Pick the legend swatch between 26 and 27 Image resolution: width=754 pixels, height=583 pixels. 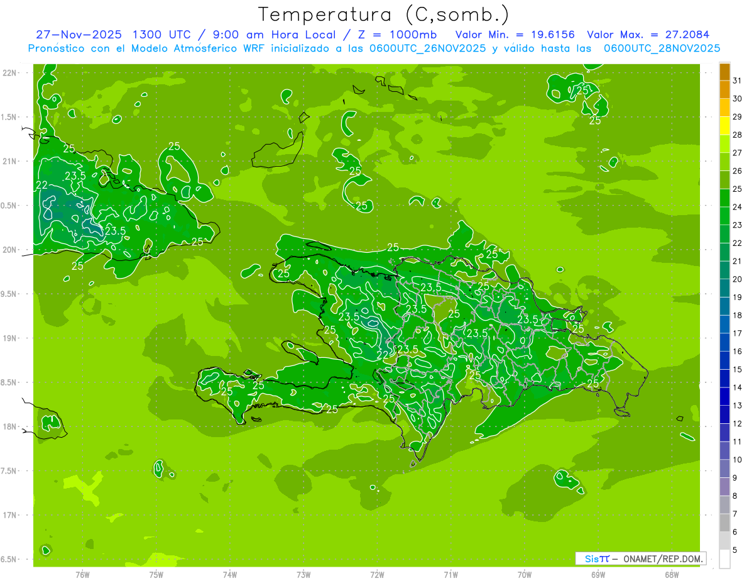pyautogui.click(x=724, y=162)
